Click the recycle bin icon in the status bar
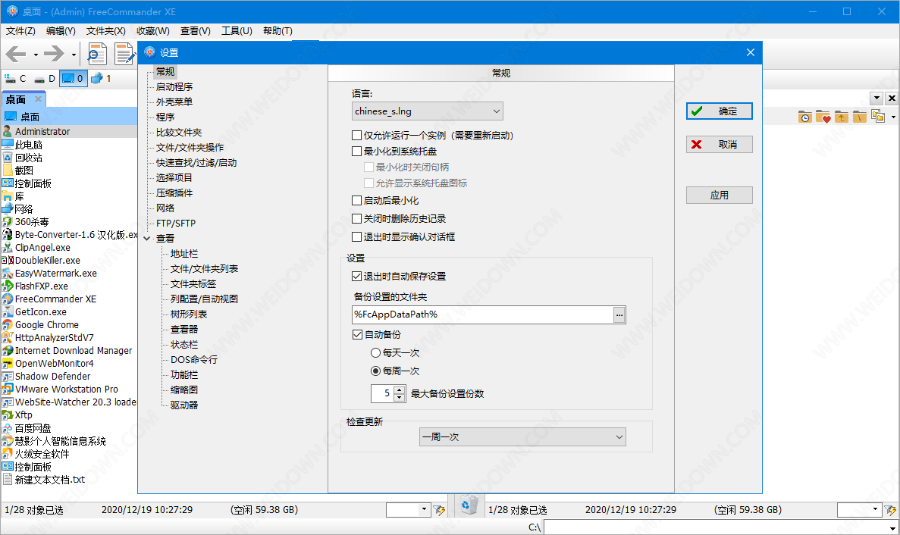900x535 pixels. pyautogui.click(x=469, y=505)
